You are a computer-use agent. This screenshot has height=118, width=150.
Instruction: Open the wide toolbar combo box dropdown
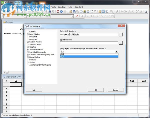coord(72,16)
